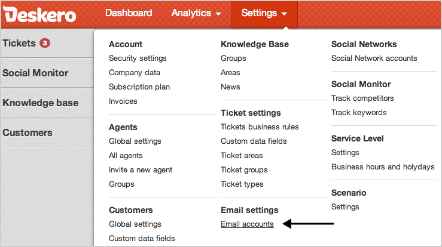This screenshot has width=442, height=247.
Task: Open Ticket types settings
Action: pyautogui.click(x=242, y=184)
